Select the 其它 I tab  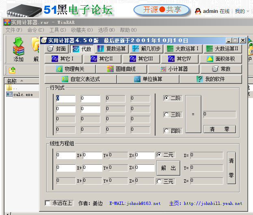pos(63,59)
